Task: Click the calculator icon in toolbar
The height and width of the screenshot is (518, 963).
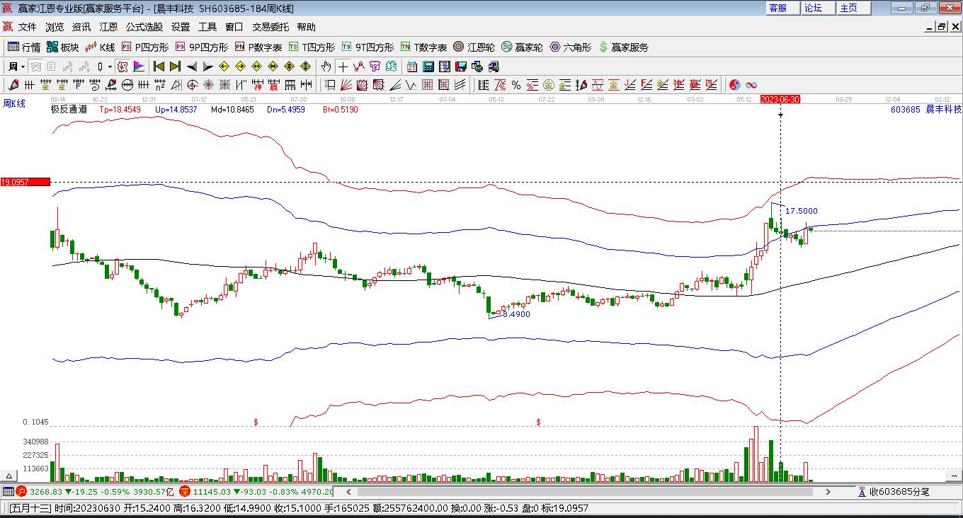Action: [x=428, y=67]
